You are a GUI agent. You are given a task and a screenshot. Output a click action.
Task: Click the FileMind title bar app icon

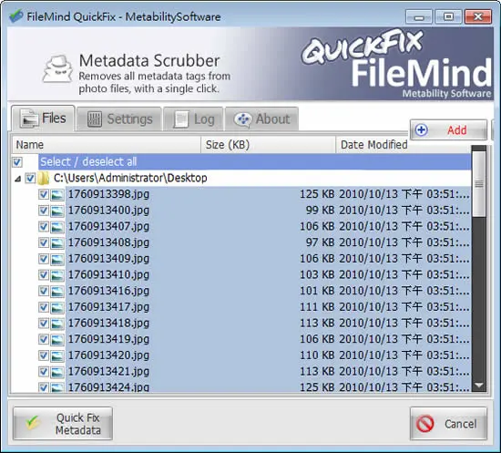pos(15,16)
